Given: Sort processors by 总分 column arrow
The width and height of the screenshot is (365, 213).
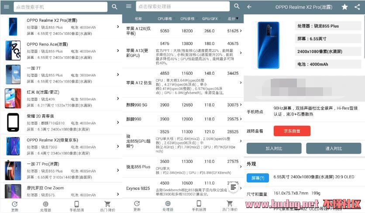Looking at the screenshot, I should pyautogui.click(x=237, y=18).
